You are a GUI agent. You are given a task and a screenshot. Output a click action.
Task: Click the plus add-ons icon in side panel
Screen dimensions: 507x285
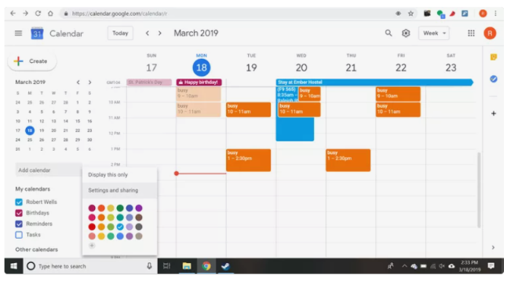tap(494, 114)
